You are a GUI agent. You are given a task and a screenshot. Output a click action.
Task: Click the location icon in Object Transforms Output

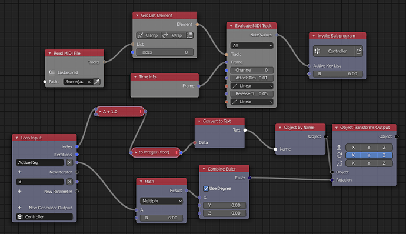tap(339, 148)
